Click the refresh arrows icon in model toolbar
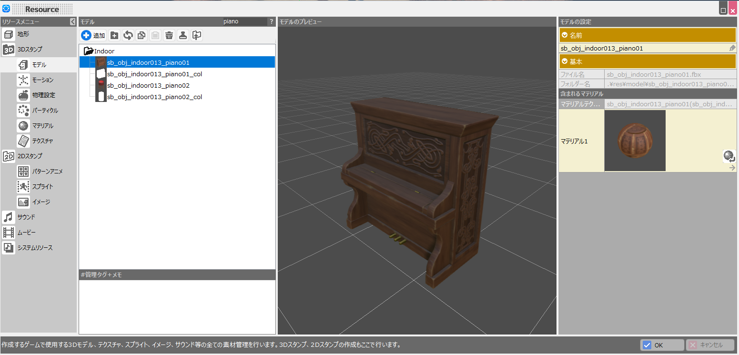The image size is (739, 355). (128, 35)
